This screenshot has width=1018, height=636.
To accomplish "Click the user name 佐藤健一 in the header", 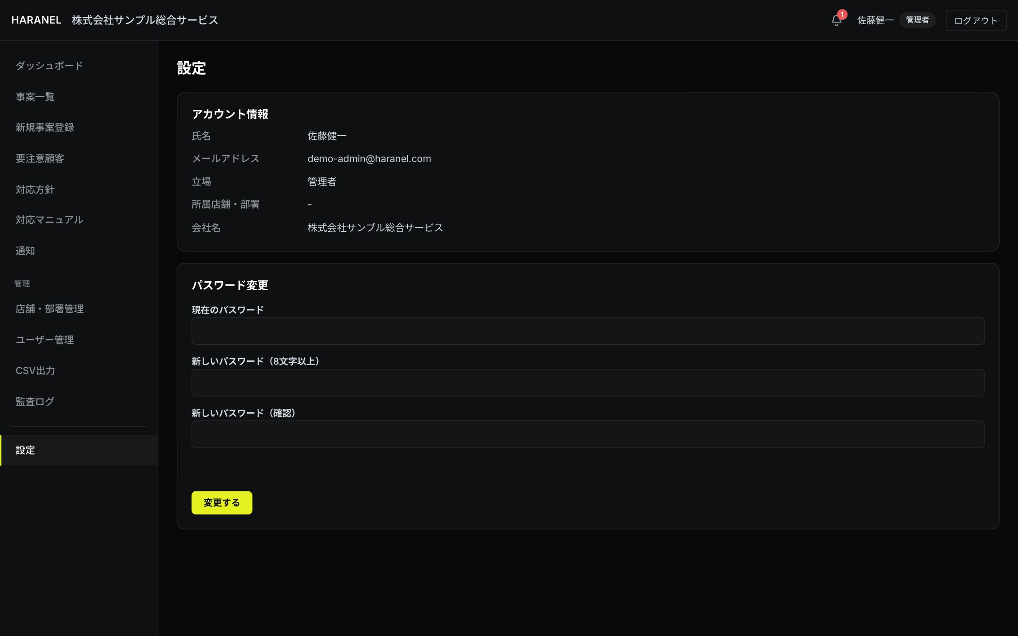I will [x=875, y=20].
